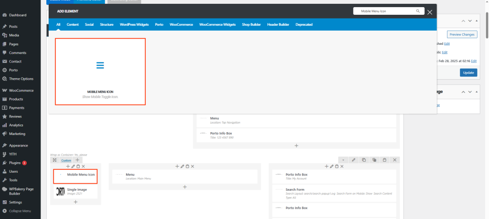Select the Mobile Menu Icon element tile
489x219 pixels.
[x=100, y=71]
